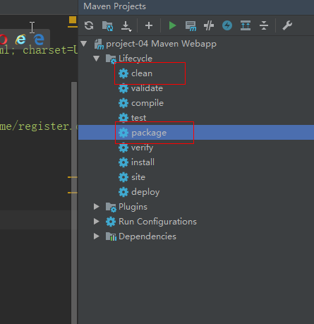Select the deploy lifecycle goal
This screenshot has width=314, height=324.
(145, 192)
